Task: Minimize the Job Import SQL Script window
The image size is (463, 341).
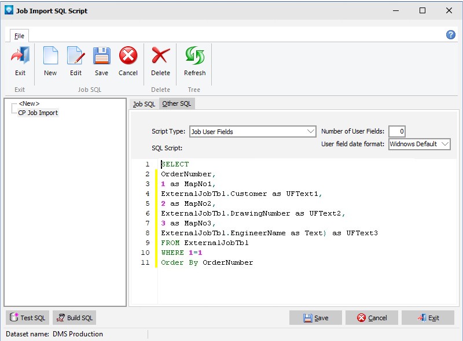Action: pyautogui.click(x=396, y=10)
